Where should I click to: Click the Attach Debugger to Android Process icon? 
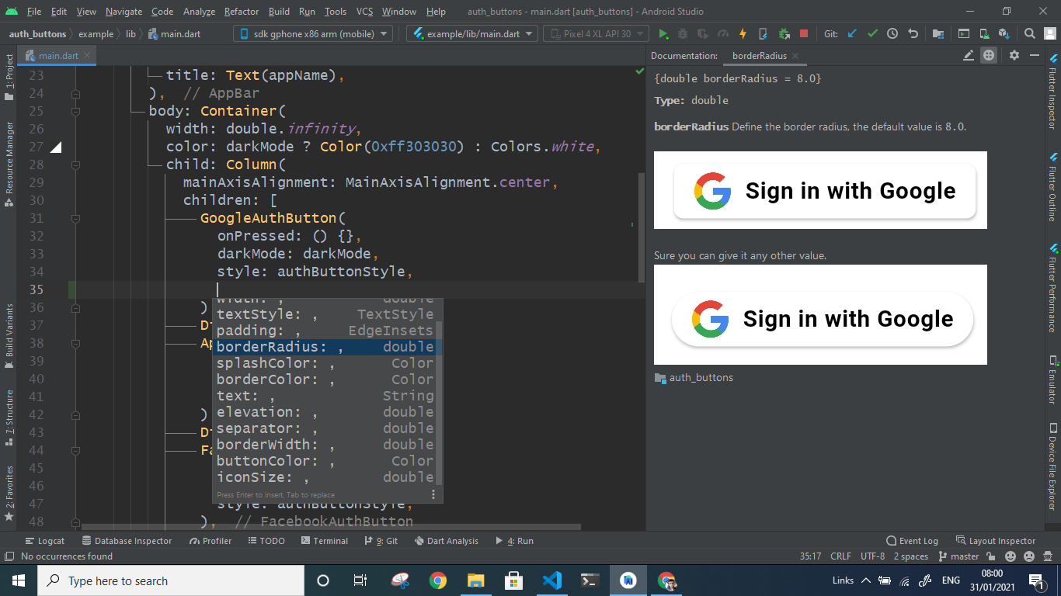(x=784, y=33)
